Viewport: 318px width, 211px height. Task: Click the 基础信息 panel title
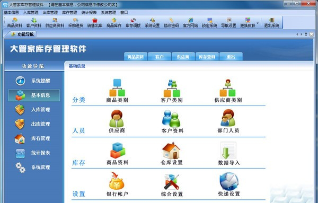(77, 66)
